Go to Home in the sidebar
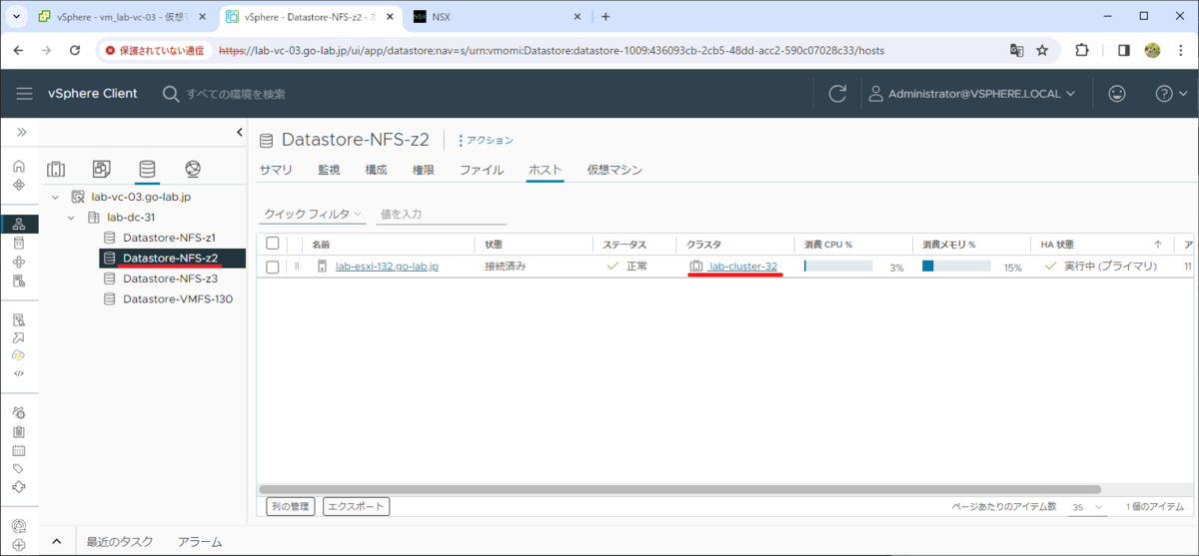 pyautogui.click(x=19, y=167)
